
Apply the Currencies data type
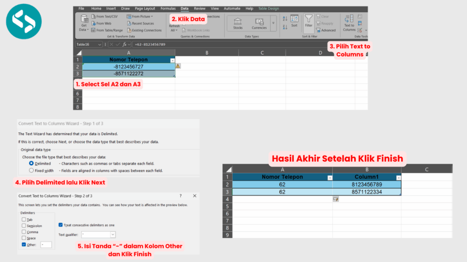(259, 22)
